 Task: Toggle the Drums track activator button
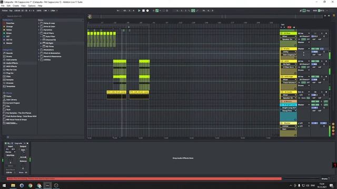click(315, 49)
